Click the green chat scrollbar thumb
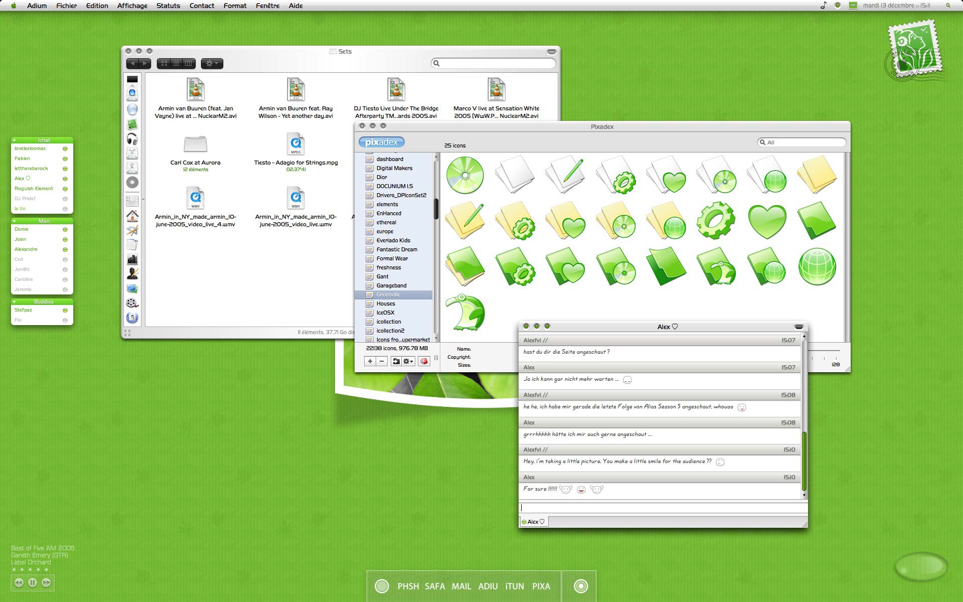 804,461
